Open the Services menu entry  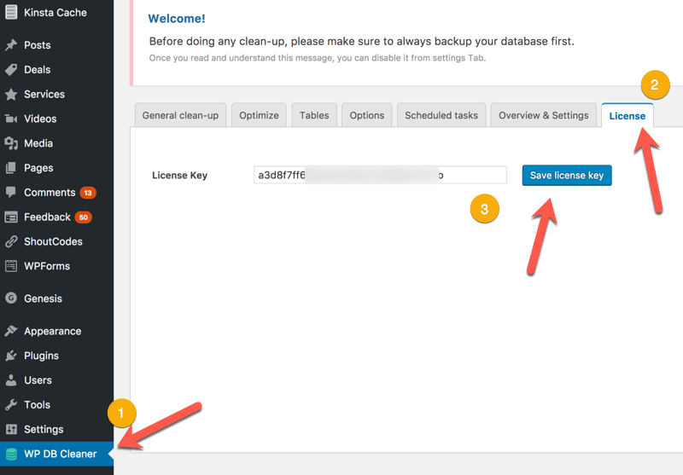(44, 95)
